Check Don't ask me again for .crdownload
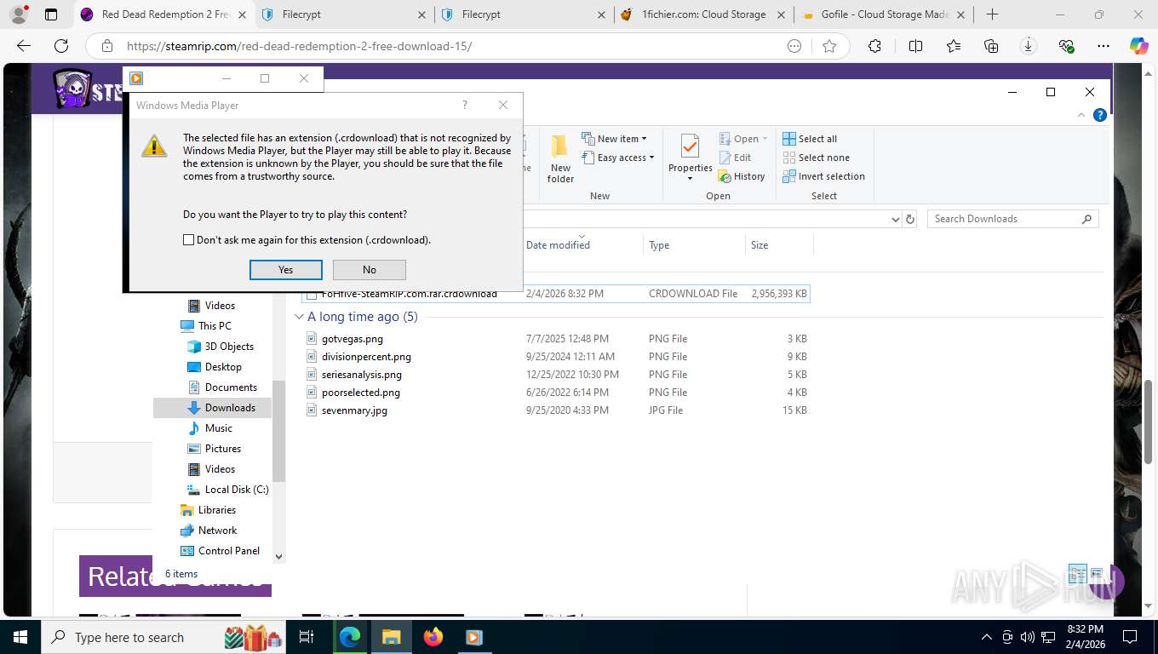This screenshot has width=1158, height=654. [189, 240]
